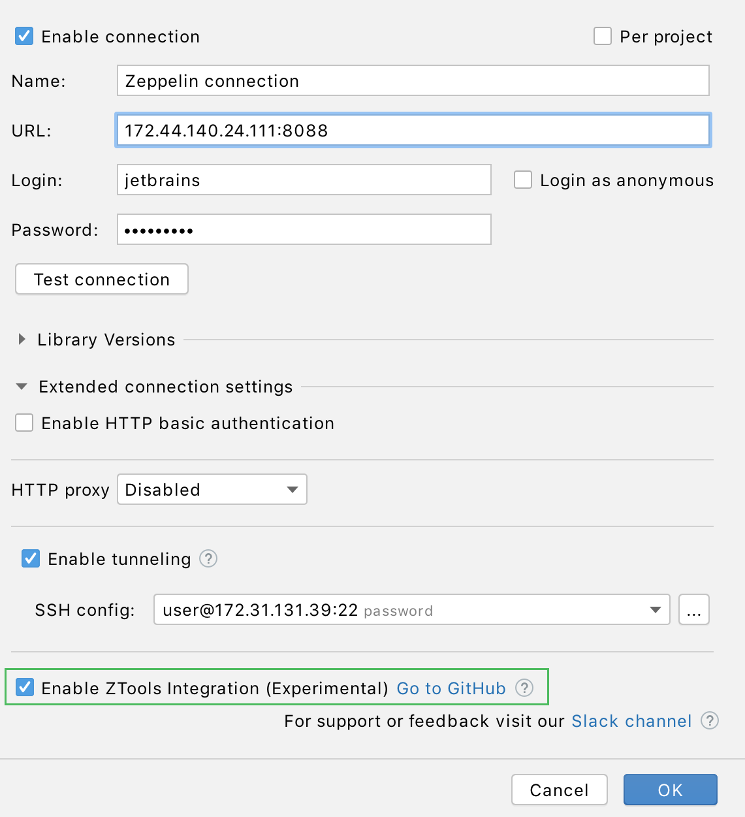Click inside the Password field
This screenshot has width=745, height=817.
pos(304,229)
